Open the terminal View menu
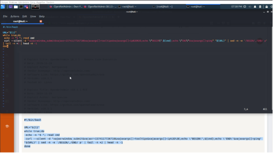The height and width of the screenshot is (153, 273). 33,16
